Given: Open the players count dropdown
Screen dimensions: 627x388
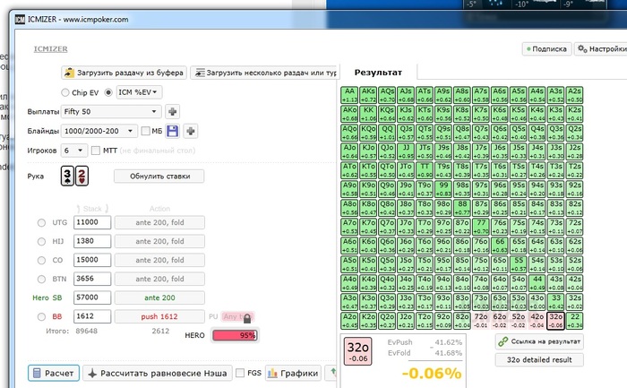Looking at the screenshot, I should [74, 151].
